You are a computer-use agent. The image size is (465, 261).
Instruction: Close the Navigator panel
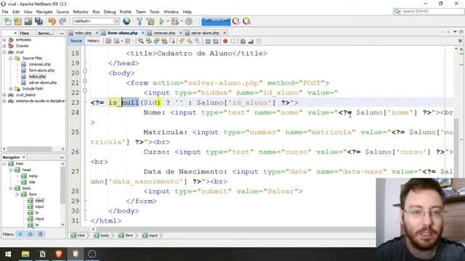tap(24, 157)
